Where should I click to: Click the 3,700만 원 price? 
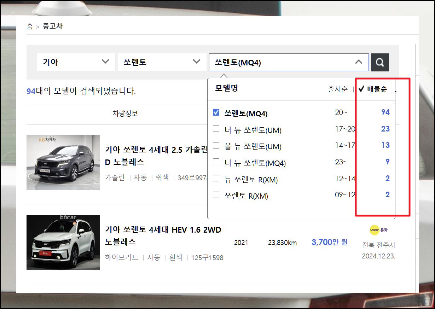[330, 242]
